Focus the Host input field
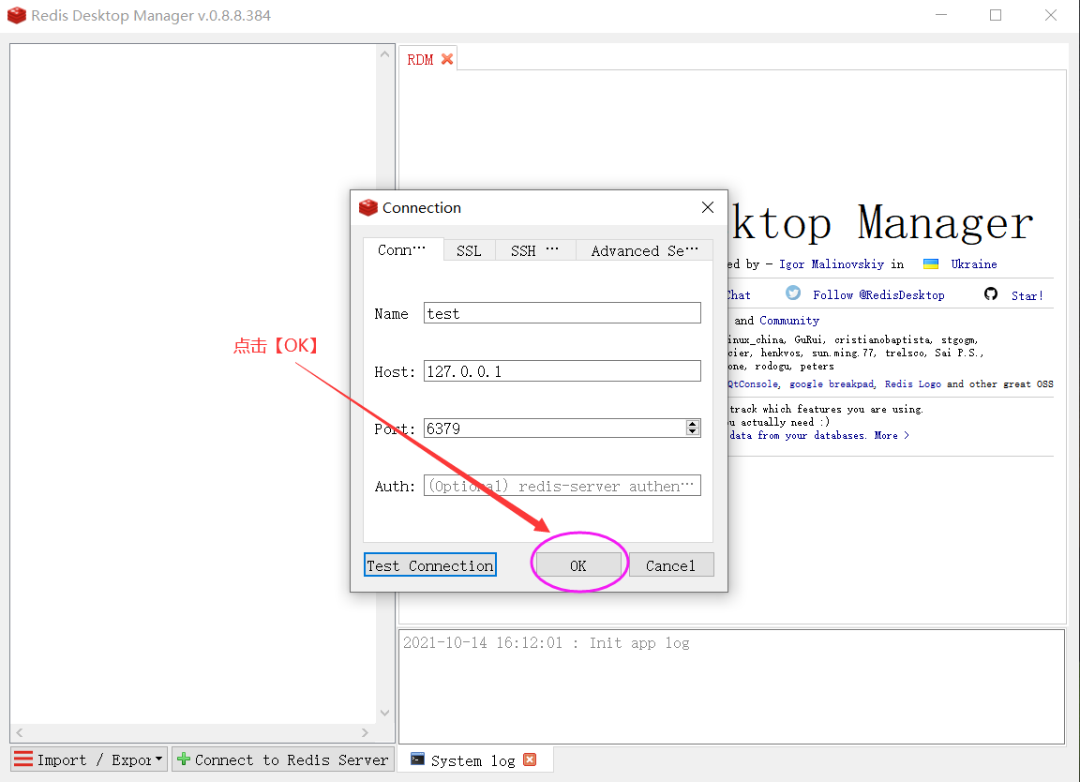This screenshot has height=782, width=1080. coord(562,370)
